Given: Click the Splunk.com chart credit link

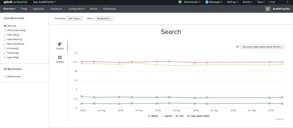Looking at the screenshot, I should [x=280, y=119].
